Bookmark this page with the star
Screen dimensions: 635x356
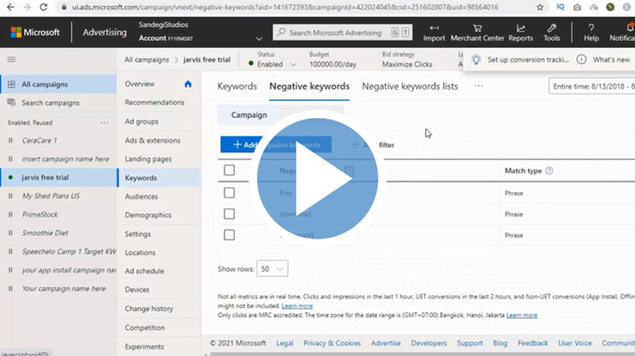[x=540, y=7]
